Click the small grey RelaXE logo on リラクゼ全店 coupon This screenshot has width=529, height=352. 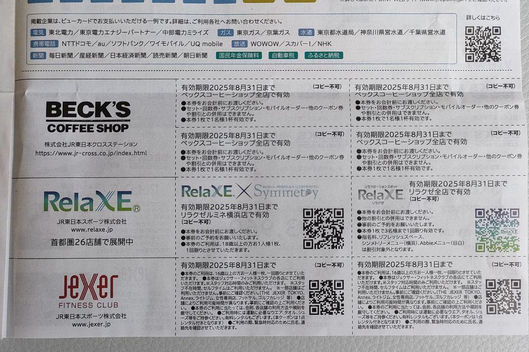(381, 195)
